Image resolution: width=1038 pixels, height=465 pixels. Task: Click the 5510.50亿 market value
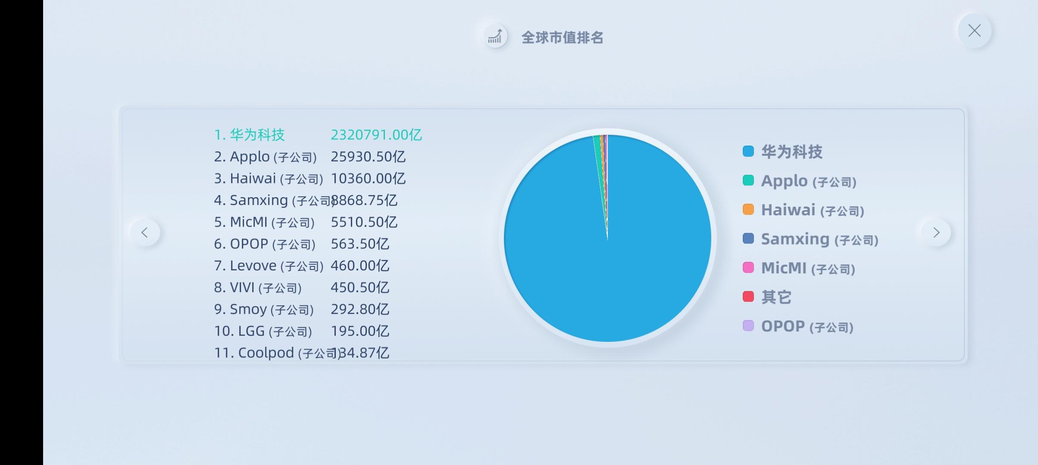364,222
